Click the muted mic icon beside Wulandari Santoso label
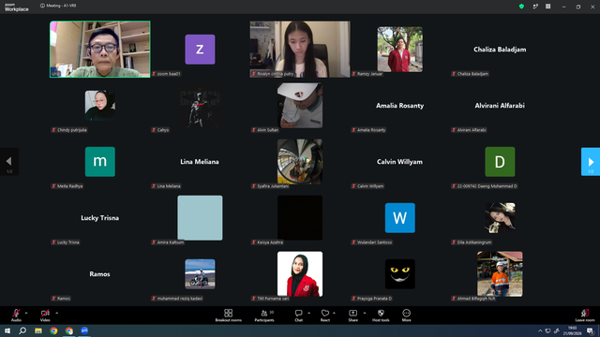The height and width of the screenshot is (337, 600). click(354, 242)
